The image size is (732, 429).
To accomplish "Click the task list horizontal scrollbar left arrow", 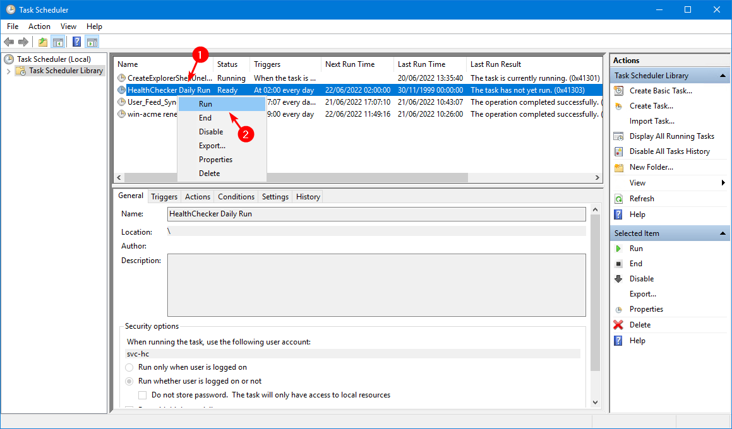I will (x=119, y=178).
